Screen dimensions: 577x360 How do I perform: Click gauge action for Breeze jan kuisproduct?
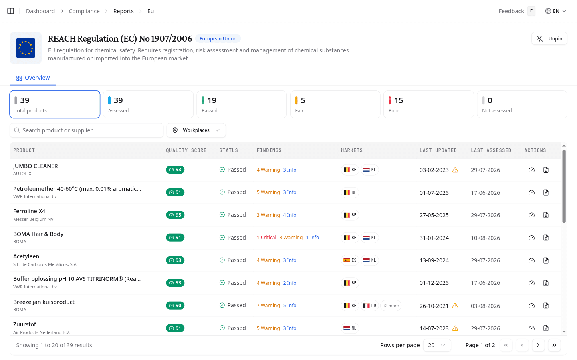(531, 306)
